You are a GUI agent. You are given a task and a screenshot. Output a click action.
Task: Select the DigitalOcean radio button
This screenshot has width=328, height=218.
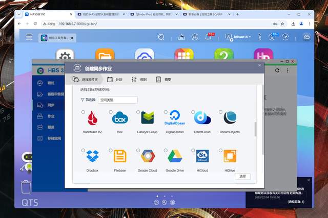166,112
